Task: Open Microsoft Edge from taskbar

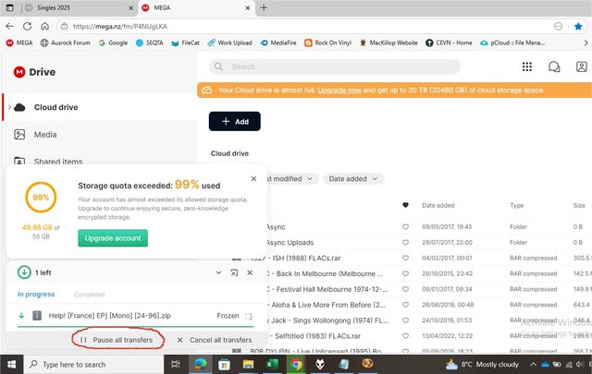Action: (x=200, y=364)
